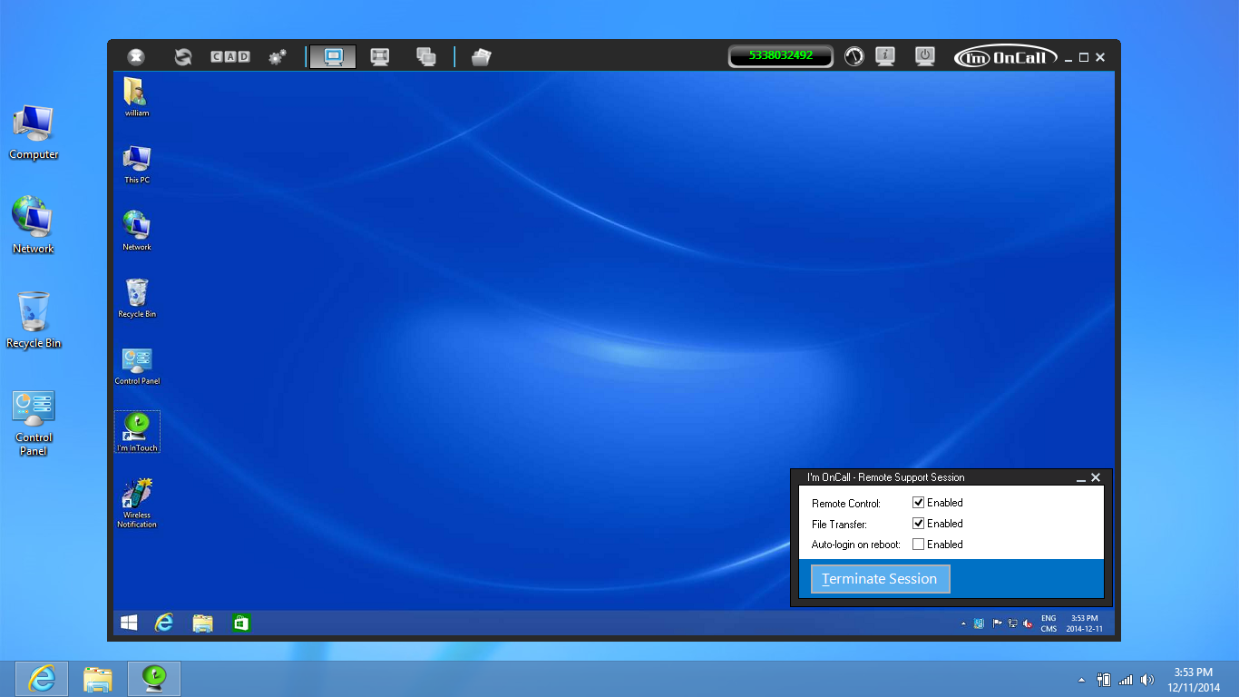Viewport: 1239px width, 697px height.
Task: Select the full-screen monitor view icon
Action: [x=380, y=57]
